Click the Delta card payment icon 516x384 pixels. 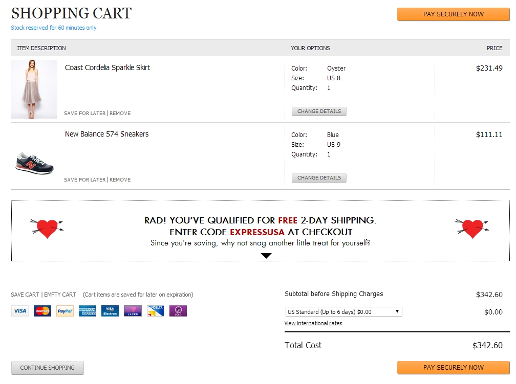[155, 311]
